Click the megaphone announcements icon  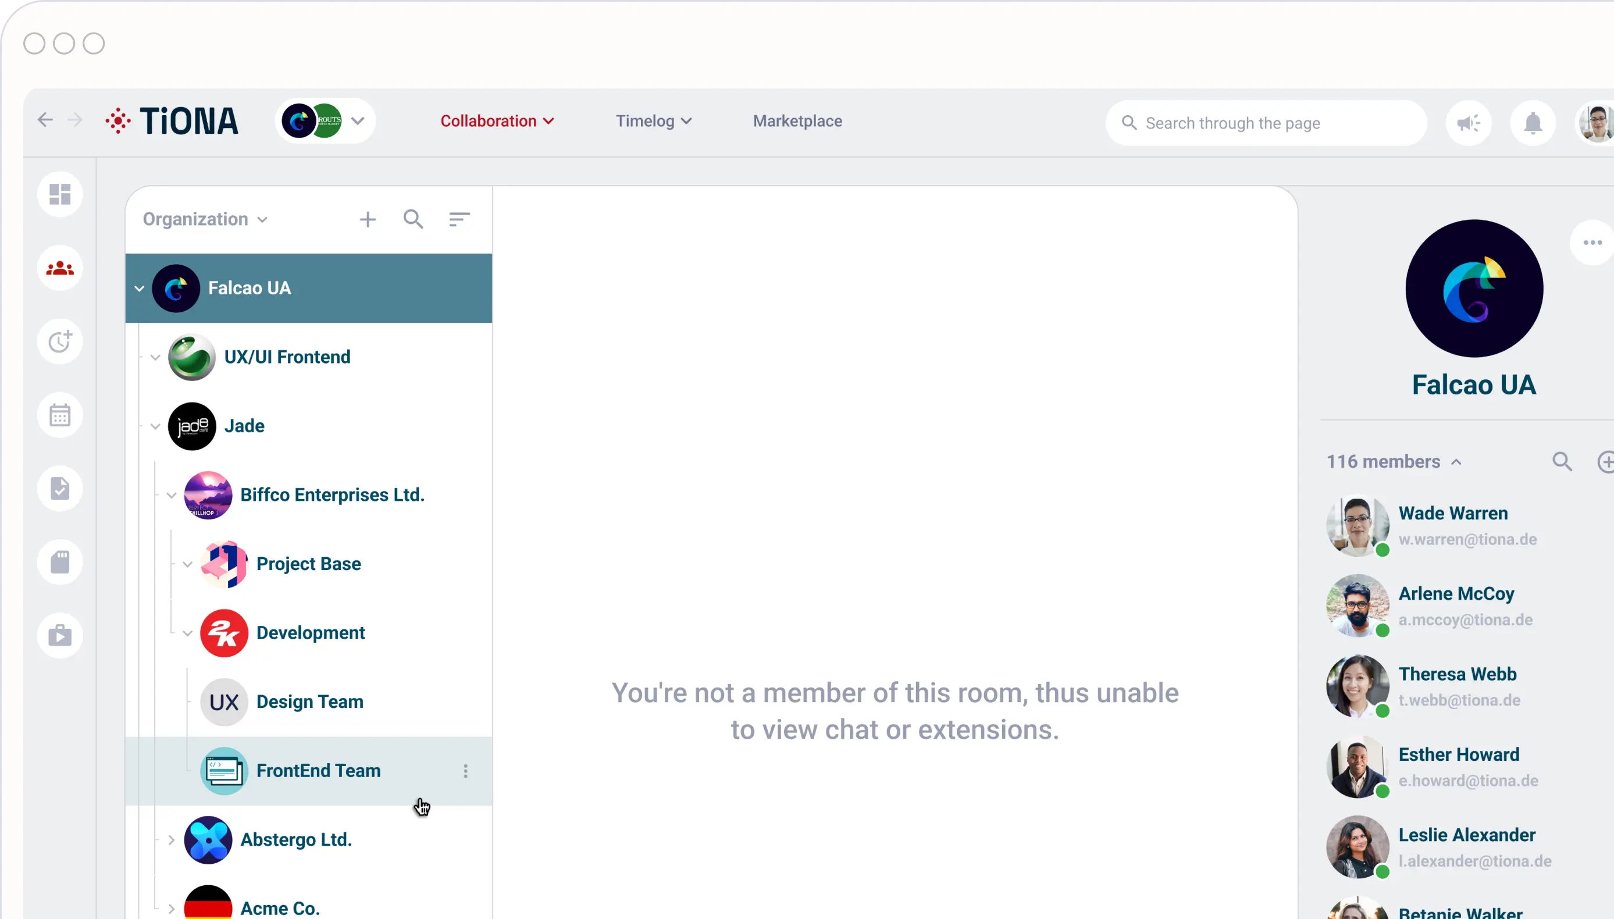click(1468, 123)
